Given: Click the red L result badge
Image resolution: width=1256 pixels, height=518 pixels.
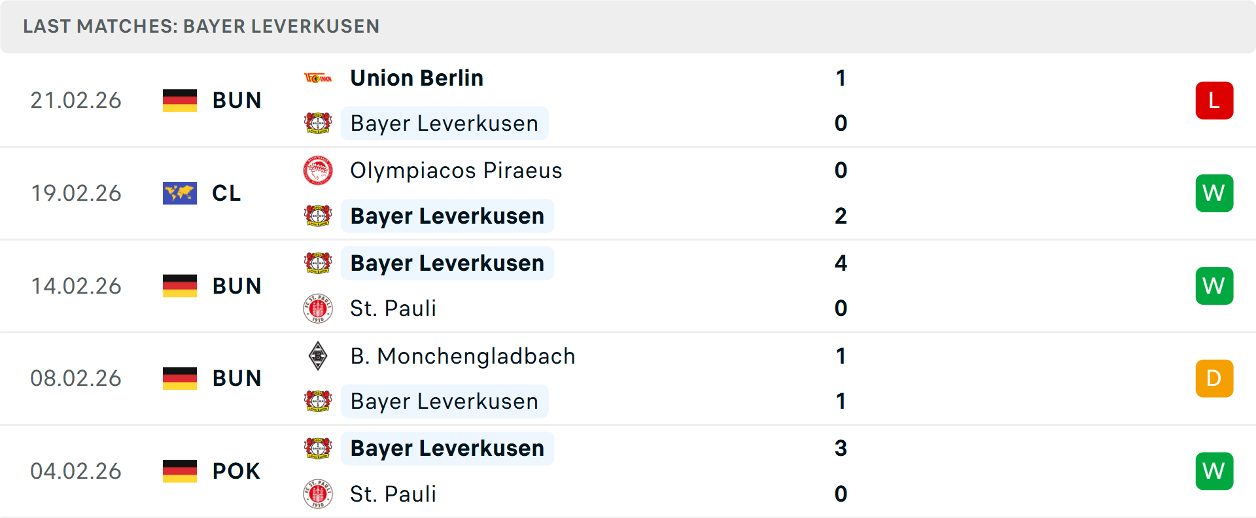Looking at the screenshot, I should coord(1214,100).
